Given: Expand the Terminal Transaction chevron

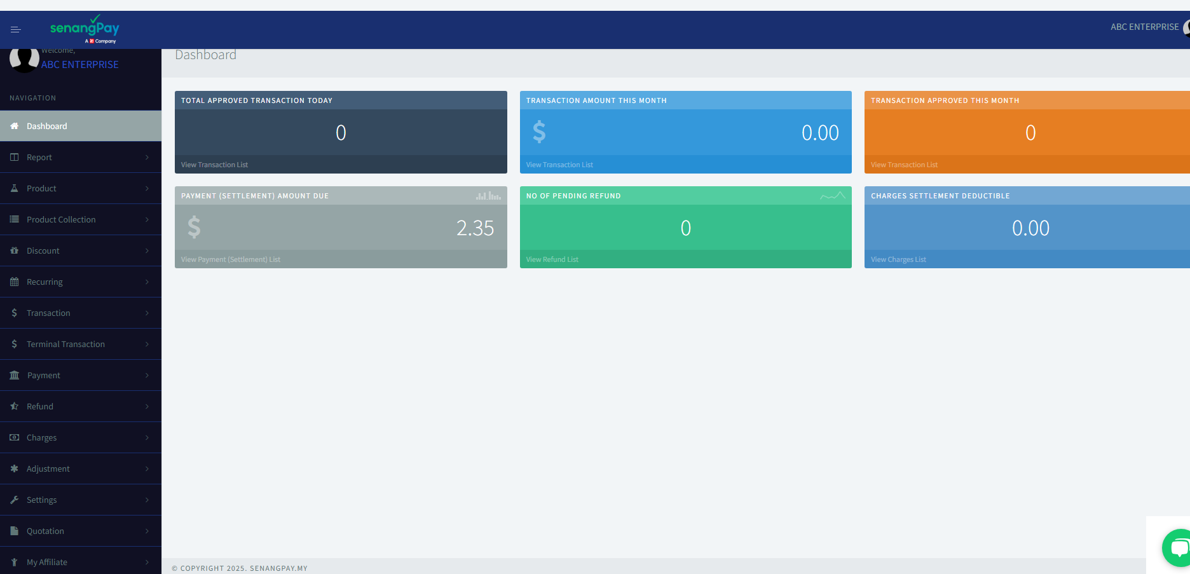Looking at the screenshot, I should 147,344.
